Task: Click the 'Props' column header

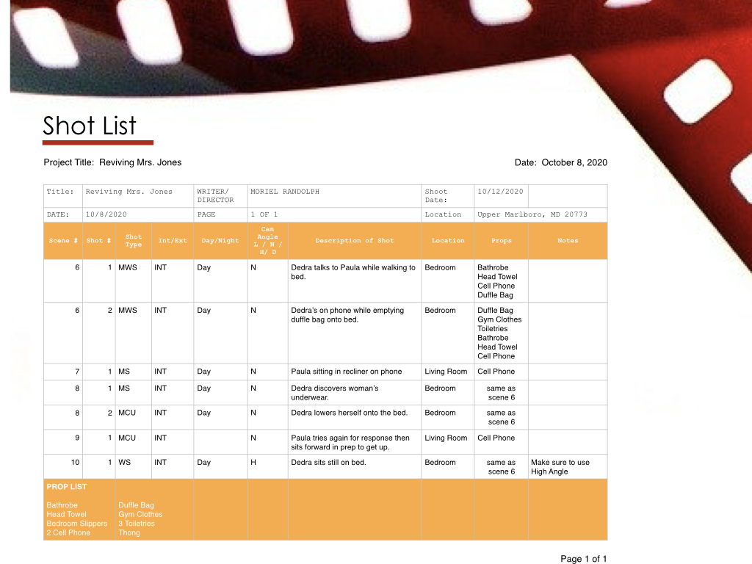Action: point(502,241)
